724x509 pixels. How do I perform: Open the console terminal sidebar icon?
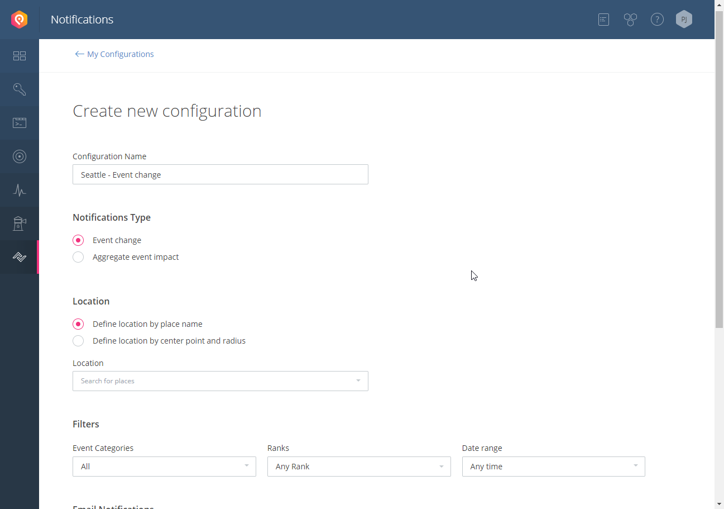20,123
